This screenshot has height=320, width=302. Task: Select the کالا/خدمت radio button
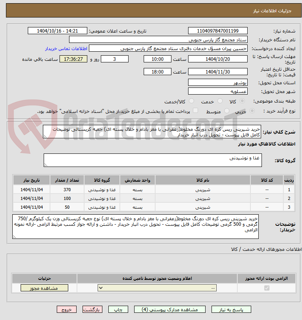pos(191,101)
